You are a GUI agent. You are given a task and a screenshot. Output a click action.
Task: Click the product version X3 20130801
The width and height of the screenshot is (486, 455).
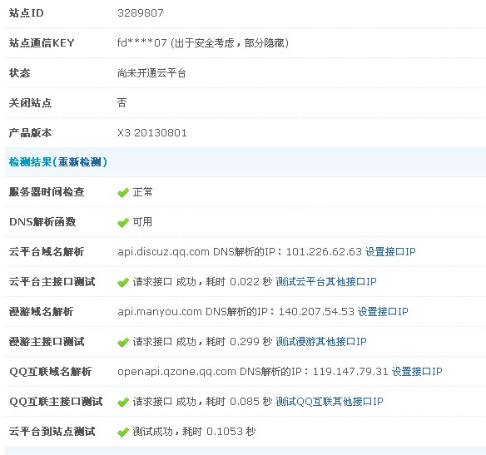tap(151, 133)
